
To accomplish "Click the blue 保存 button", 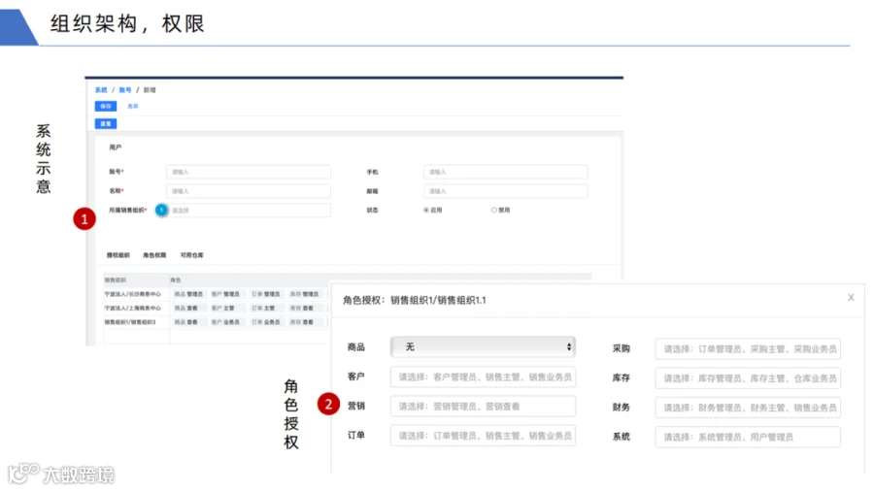I will pos(105,106).
